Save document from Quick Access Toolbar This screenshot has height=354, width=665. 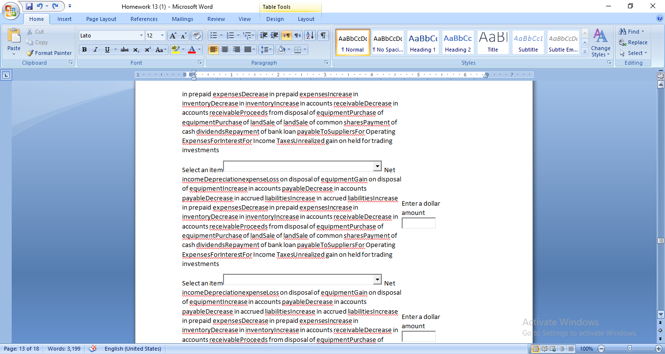[x=29, y=6]
